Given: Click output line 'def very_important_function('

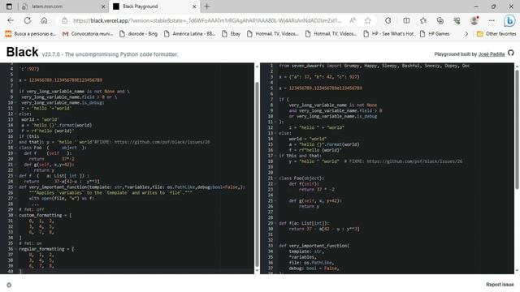Looking at the screenshot, I should 314,246.
